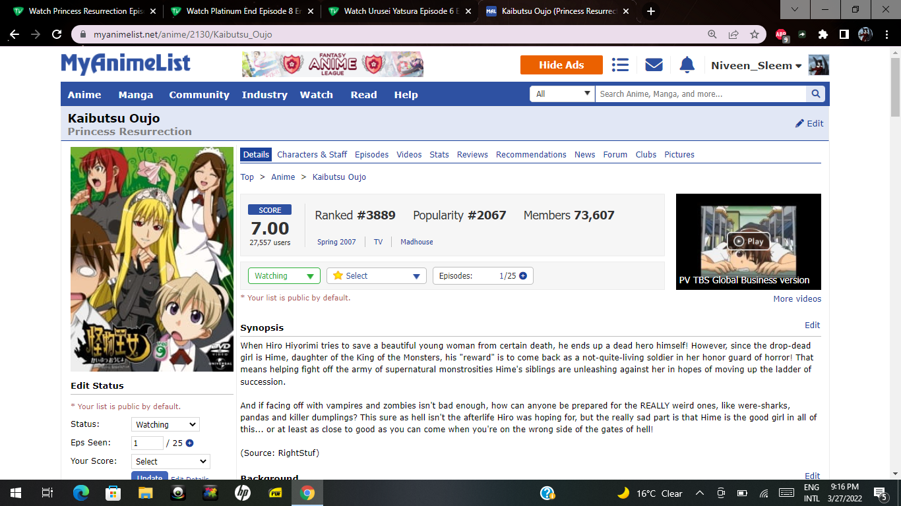This screenshot has height=506, width=901.
Task: Open a new browser tab
Action: 650,11
